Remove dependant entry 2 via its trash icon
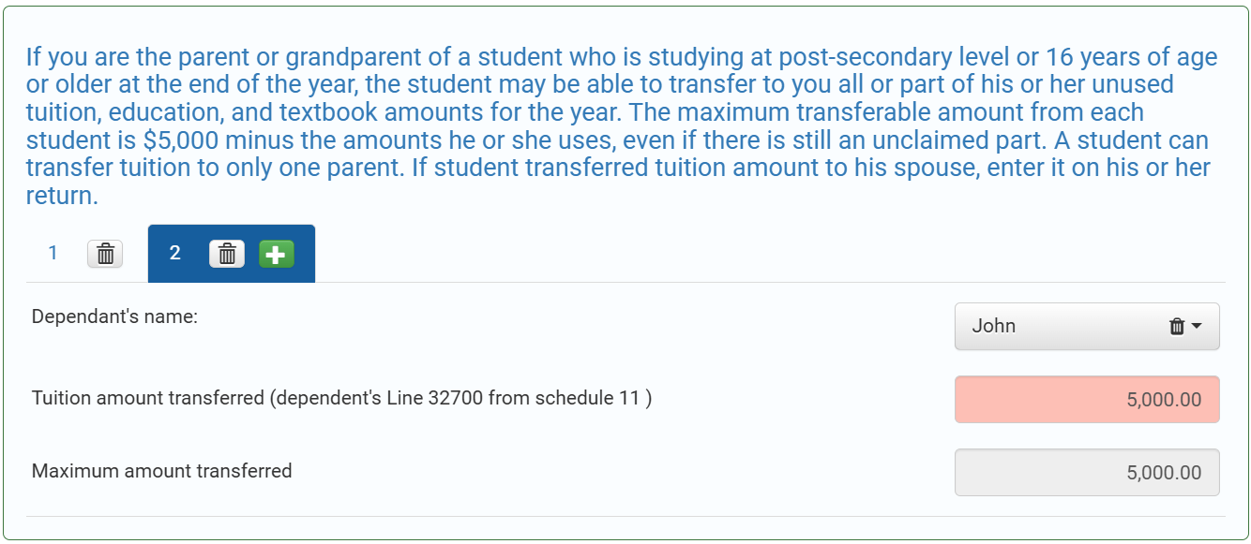This screenshot has height=544, width=1251. [227, 254]
